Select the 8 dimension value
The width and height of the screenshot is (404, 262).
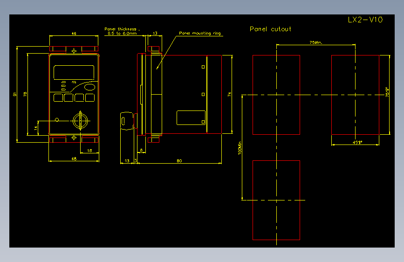pos(141,150)
